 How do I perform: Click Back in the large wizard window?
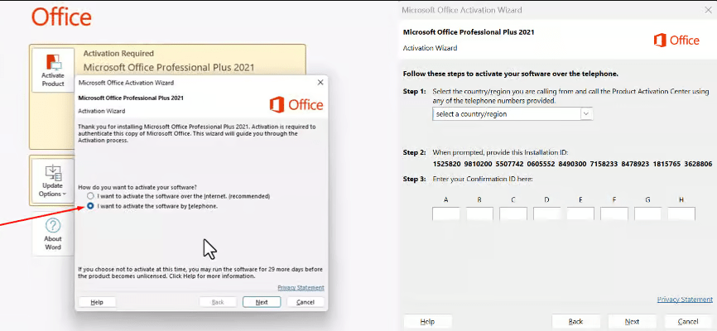pyautogui.click(x=575, y=321)
